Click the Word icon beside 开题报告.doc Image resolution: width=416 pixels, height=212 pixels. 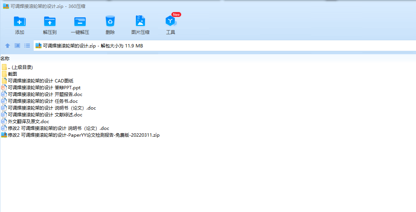(x=4, y=95)
